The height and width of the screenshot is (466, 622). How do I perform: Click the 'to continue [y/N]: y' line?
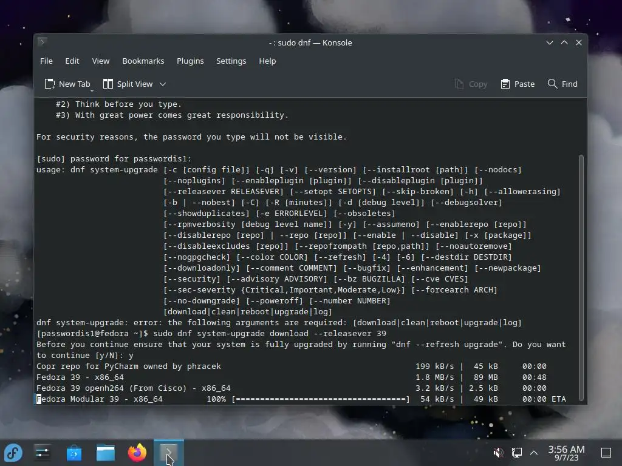tap(85, 356)
